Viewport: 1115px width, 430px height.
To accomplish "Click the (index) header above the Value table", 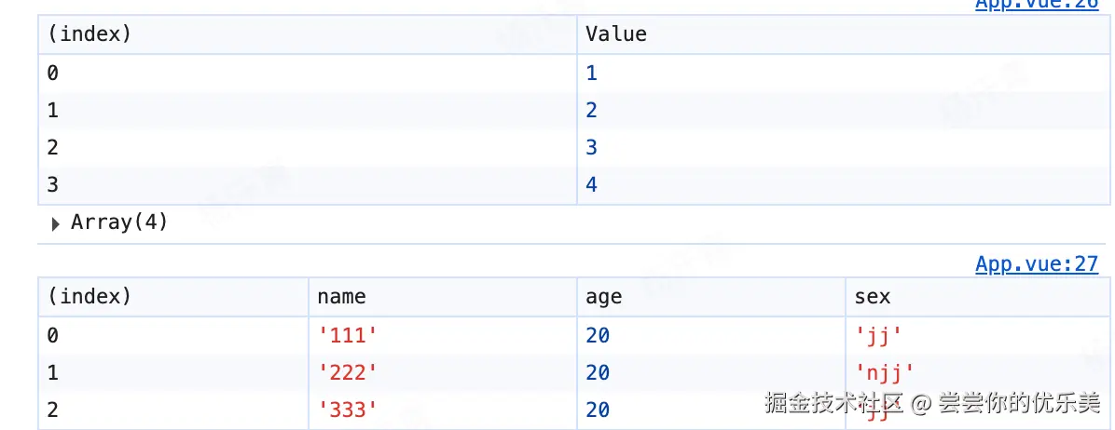I will point(89,34).
